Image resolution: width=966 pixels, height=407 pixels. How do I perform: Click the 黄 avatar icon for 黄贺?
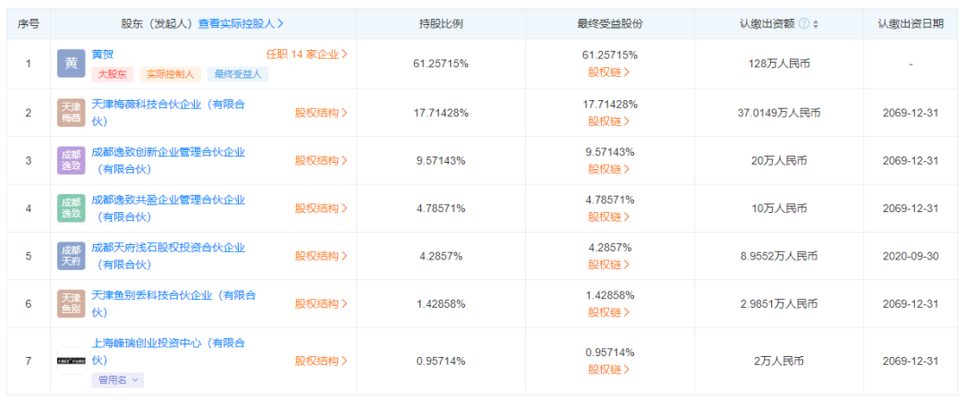71,64
